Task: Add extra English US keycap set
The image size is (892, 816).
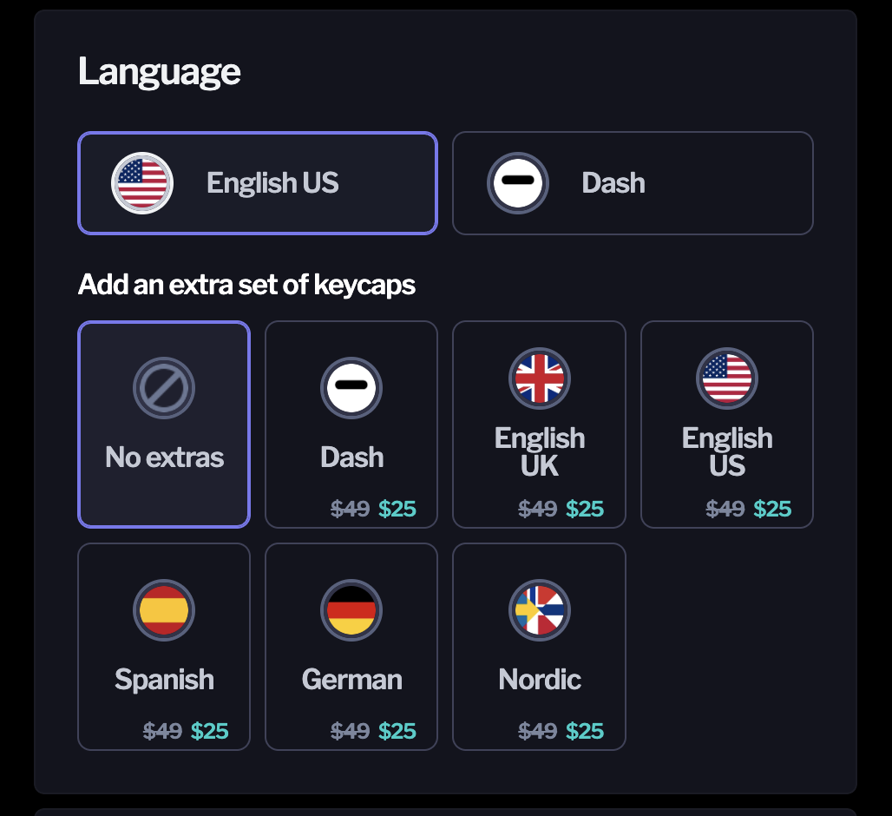Action: [727, 424]
